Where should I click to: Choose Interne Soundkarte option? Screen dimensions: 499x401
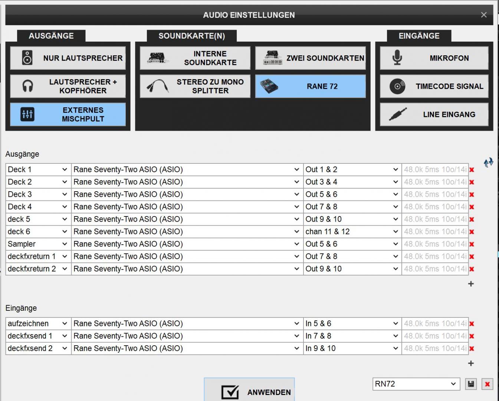pos(195,58)
